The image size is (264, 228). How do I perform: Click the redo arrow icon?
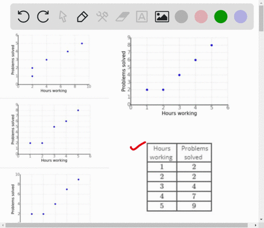pyautogui.click(x=43, y=17)
